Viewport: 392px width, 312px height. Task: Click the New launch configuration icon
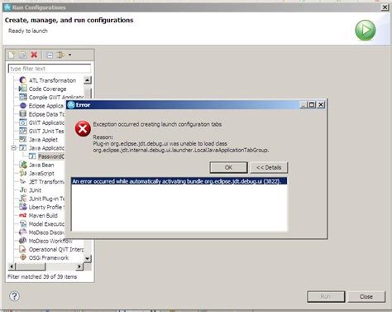tap(12, 55)
